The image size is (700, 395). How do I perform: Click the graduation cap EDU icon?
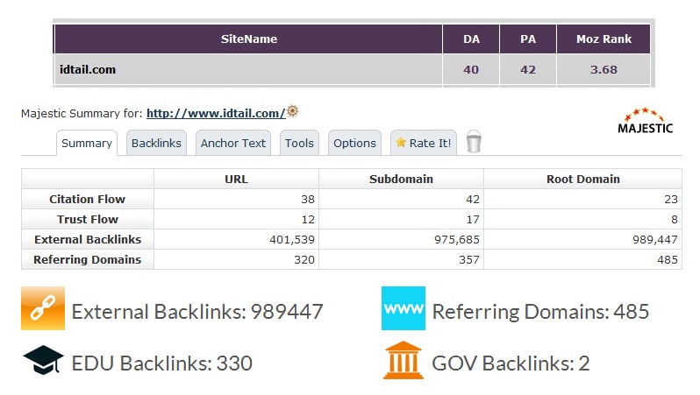coord(43,361)
